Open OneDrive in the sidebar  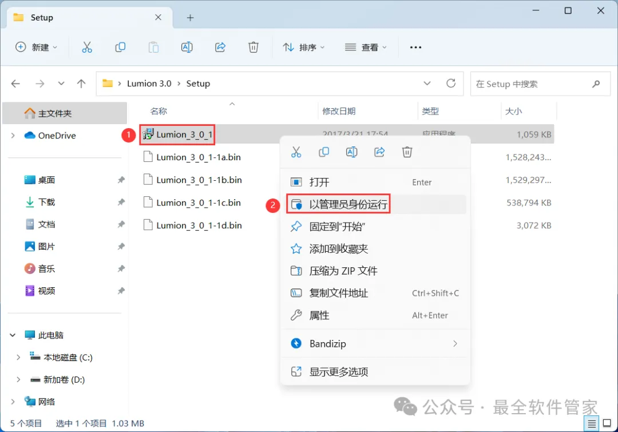(57, 136)
